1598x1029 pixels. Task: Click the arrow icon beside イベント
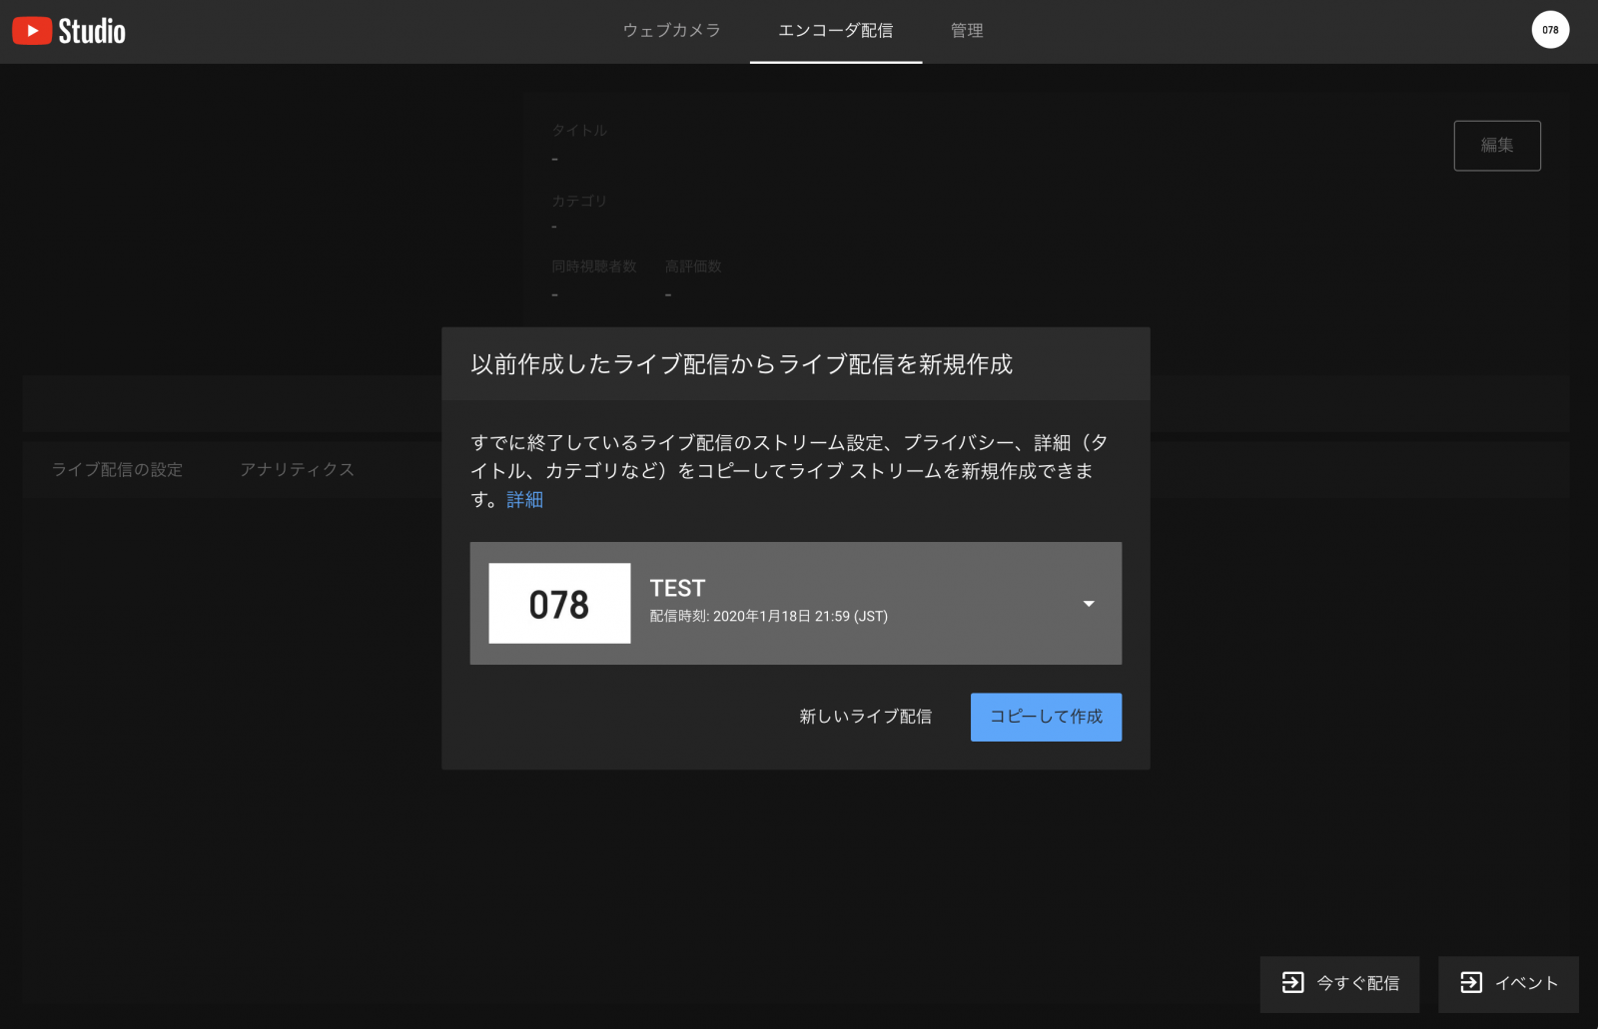1470,983
